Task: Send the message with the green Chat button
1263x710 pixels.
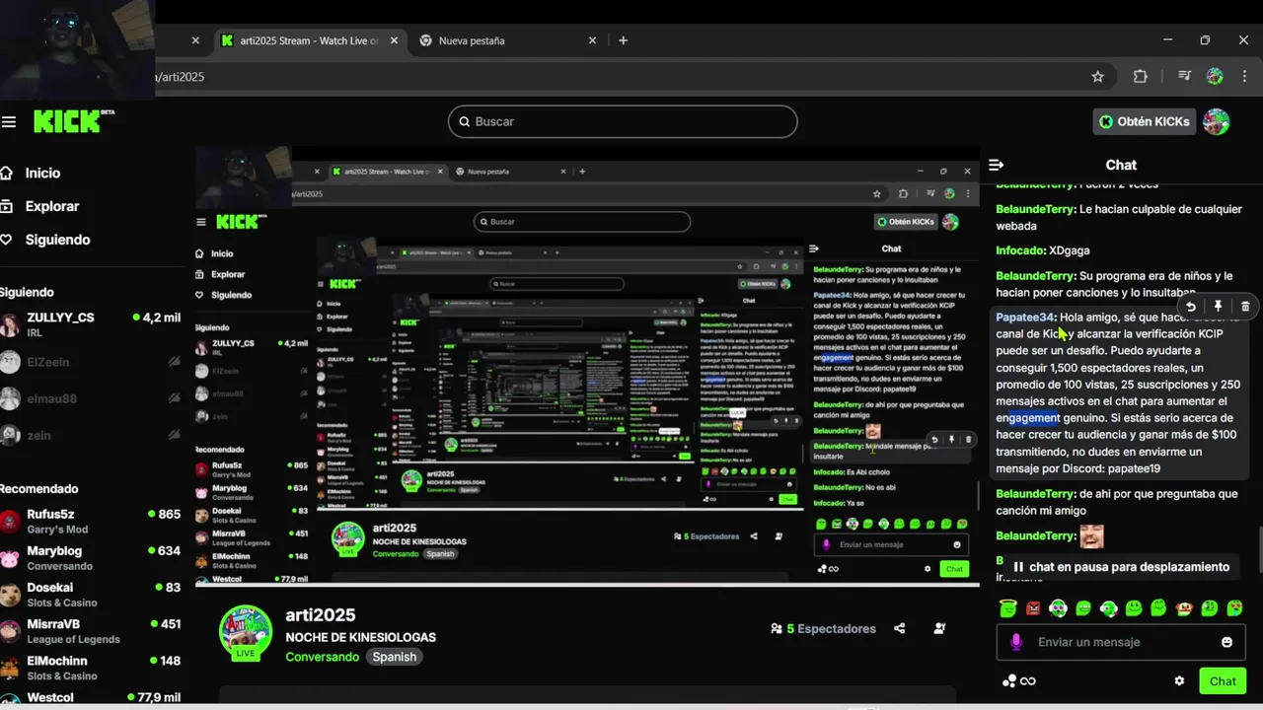Action: tap(1223, 680)
